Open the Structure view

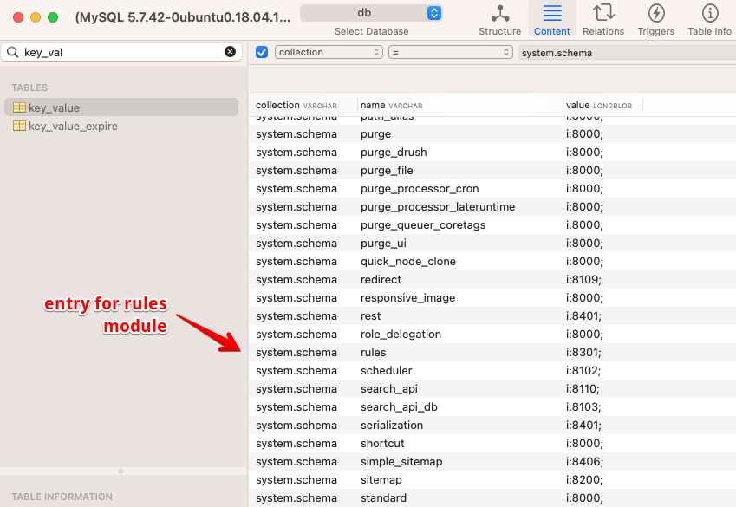click(x=499, y=20)
